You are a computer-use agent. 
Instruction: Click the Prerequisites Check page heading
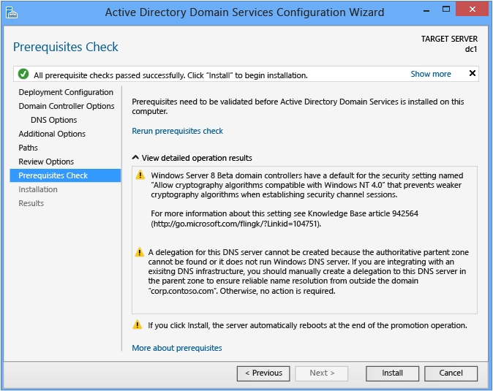66,47
